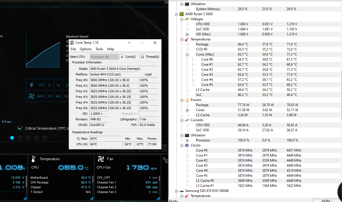Click the AMD Ryzen 5 5600 chip icon
This screenshot has height=202, width=342.
(x=182, y=14)
